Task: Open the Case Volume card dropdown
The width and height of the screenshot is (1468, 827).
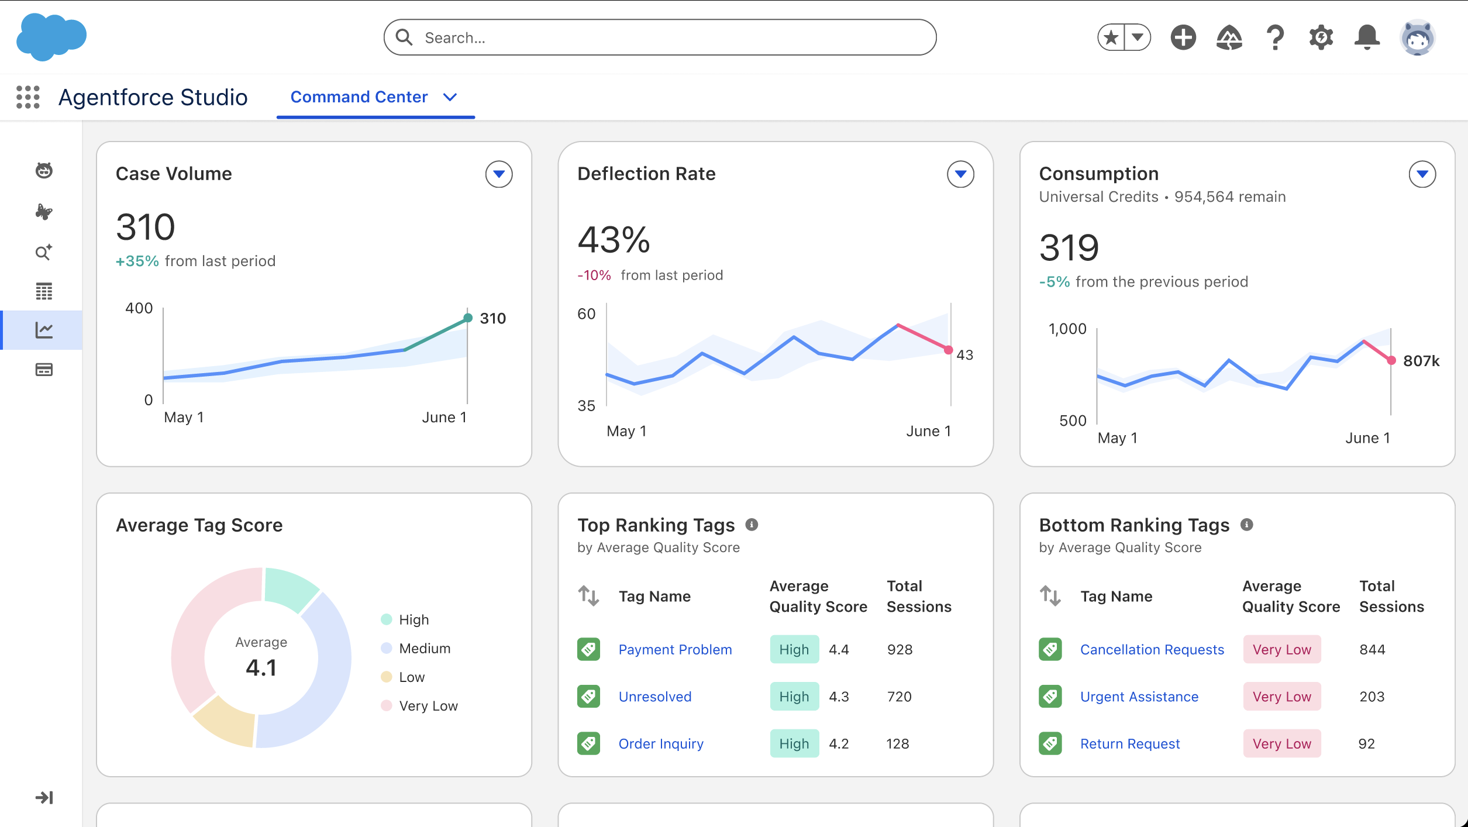Action: [498, 174]
